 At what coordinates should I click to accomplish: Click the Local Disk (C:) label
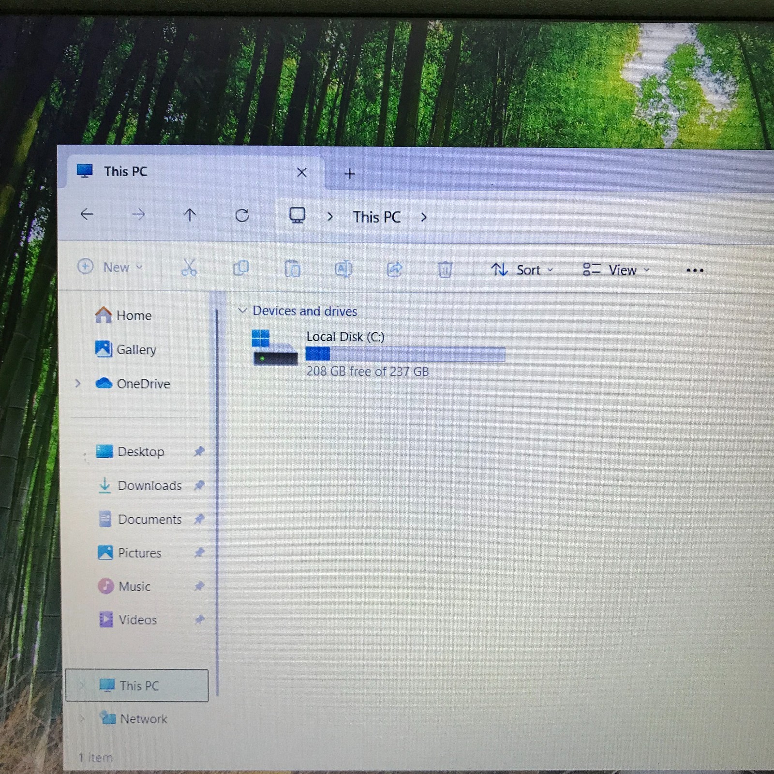[x=345, y=337]
